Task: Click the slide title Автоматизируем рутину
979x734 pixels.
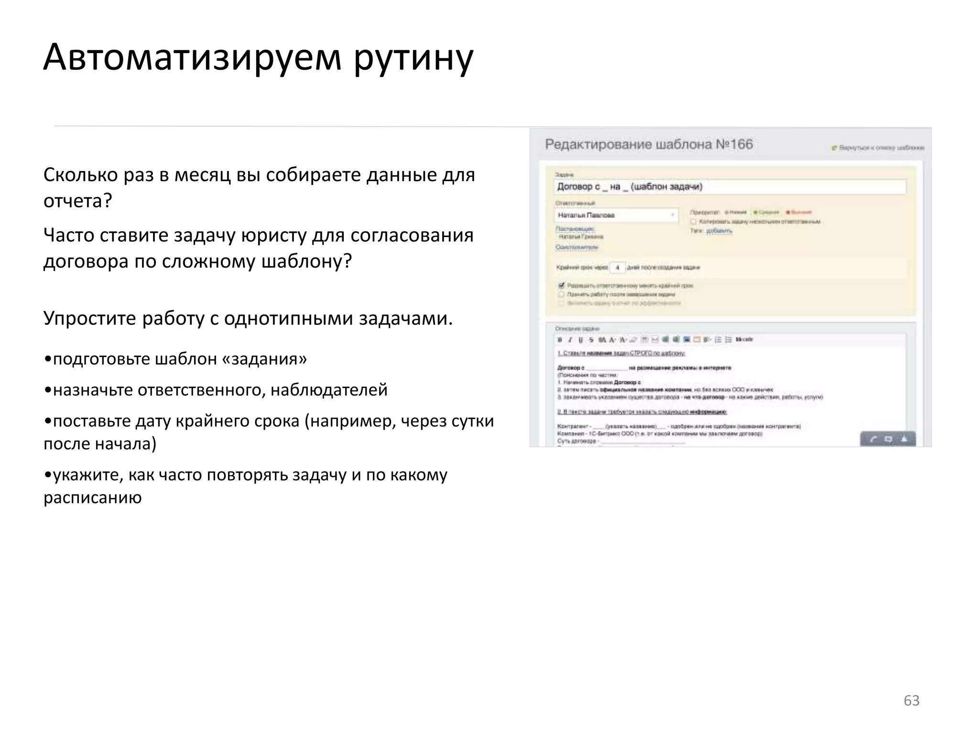Action: [x=258, y=58]
